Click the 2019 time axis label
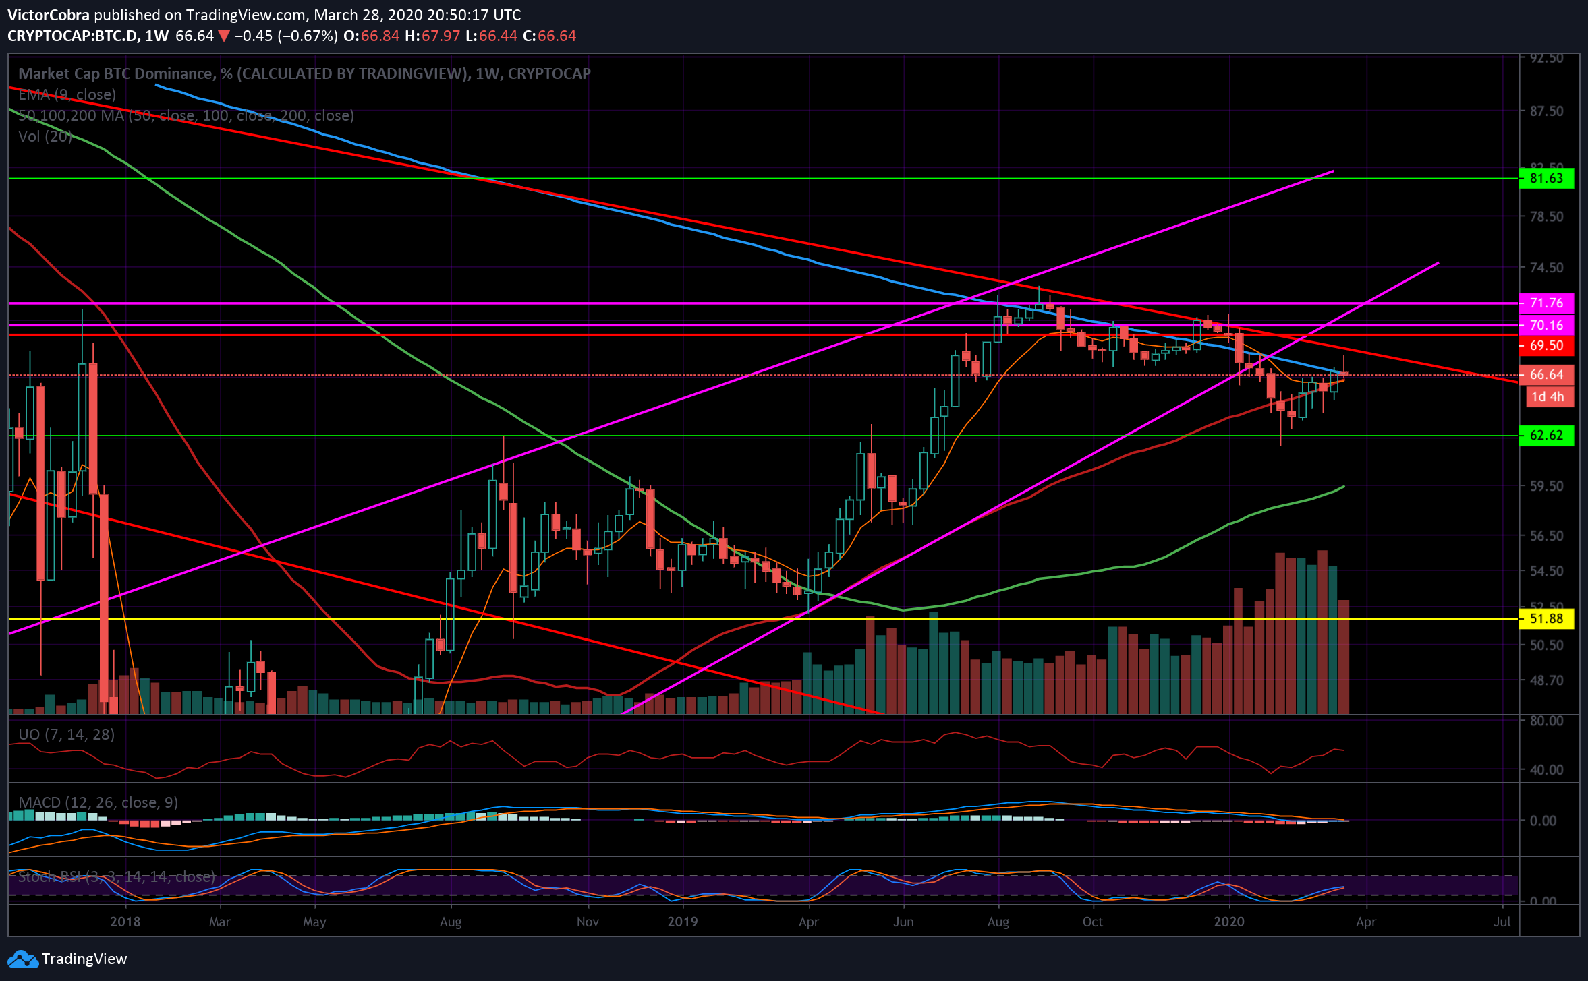1588x981 pixels. point(683,922)
